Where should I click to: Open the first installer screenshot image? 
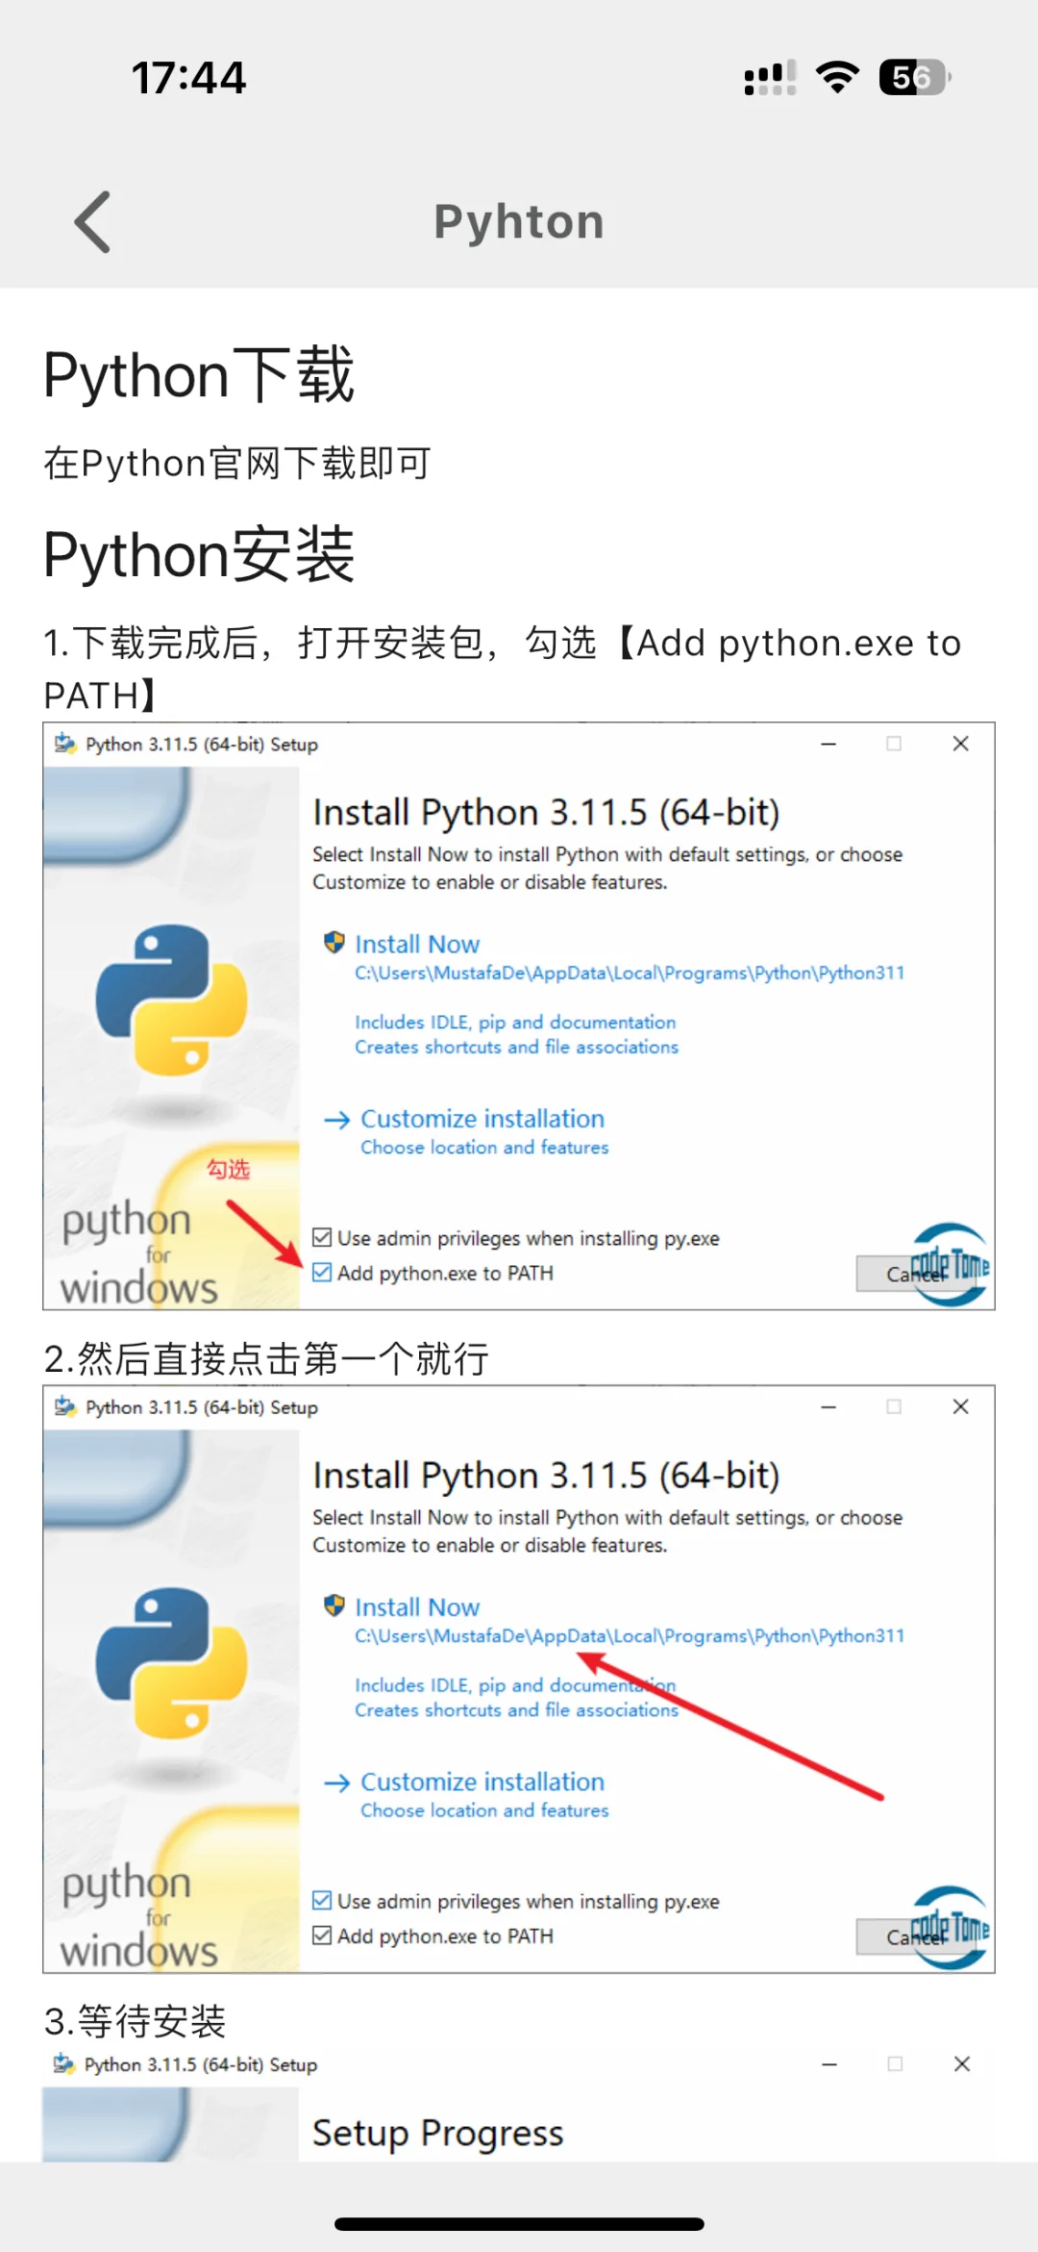tap(519, 1016)
